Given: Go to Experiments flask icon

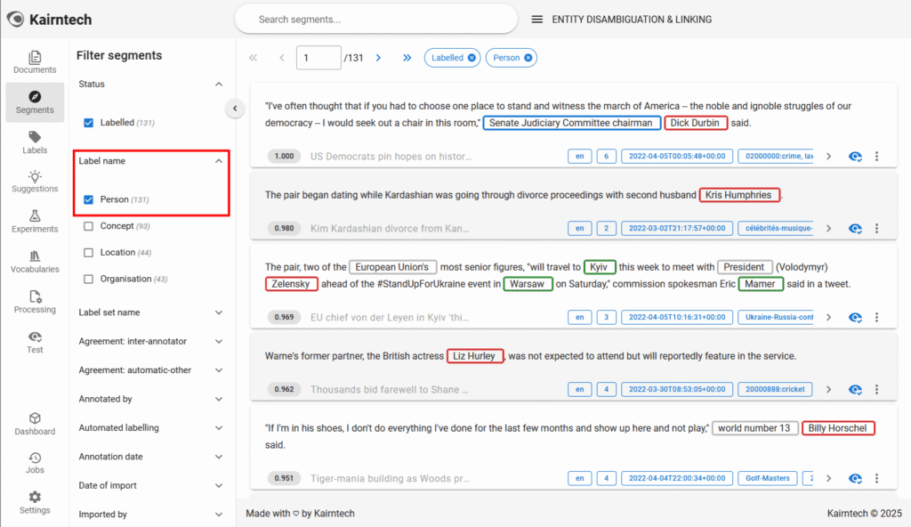Looking at the screenshot, I should coord(35,222).
